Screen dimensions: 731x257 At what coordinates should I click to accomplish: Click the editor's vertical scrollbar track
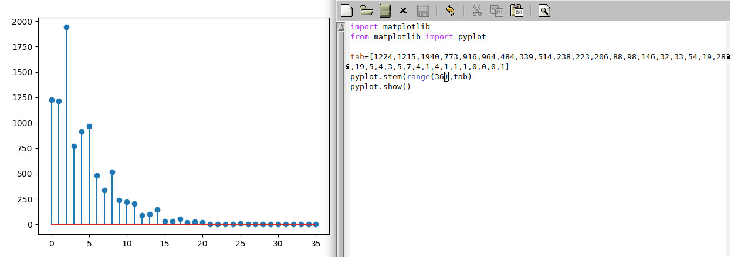[x=341, y=147]
